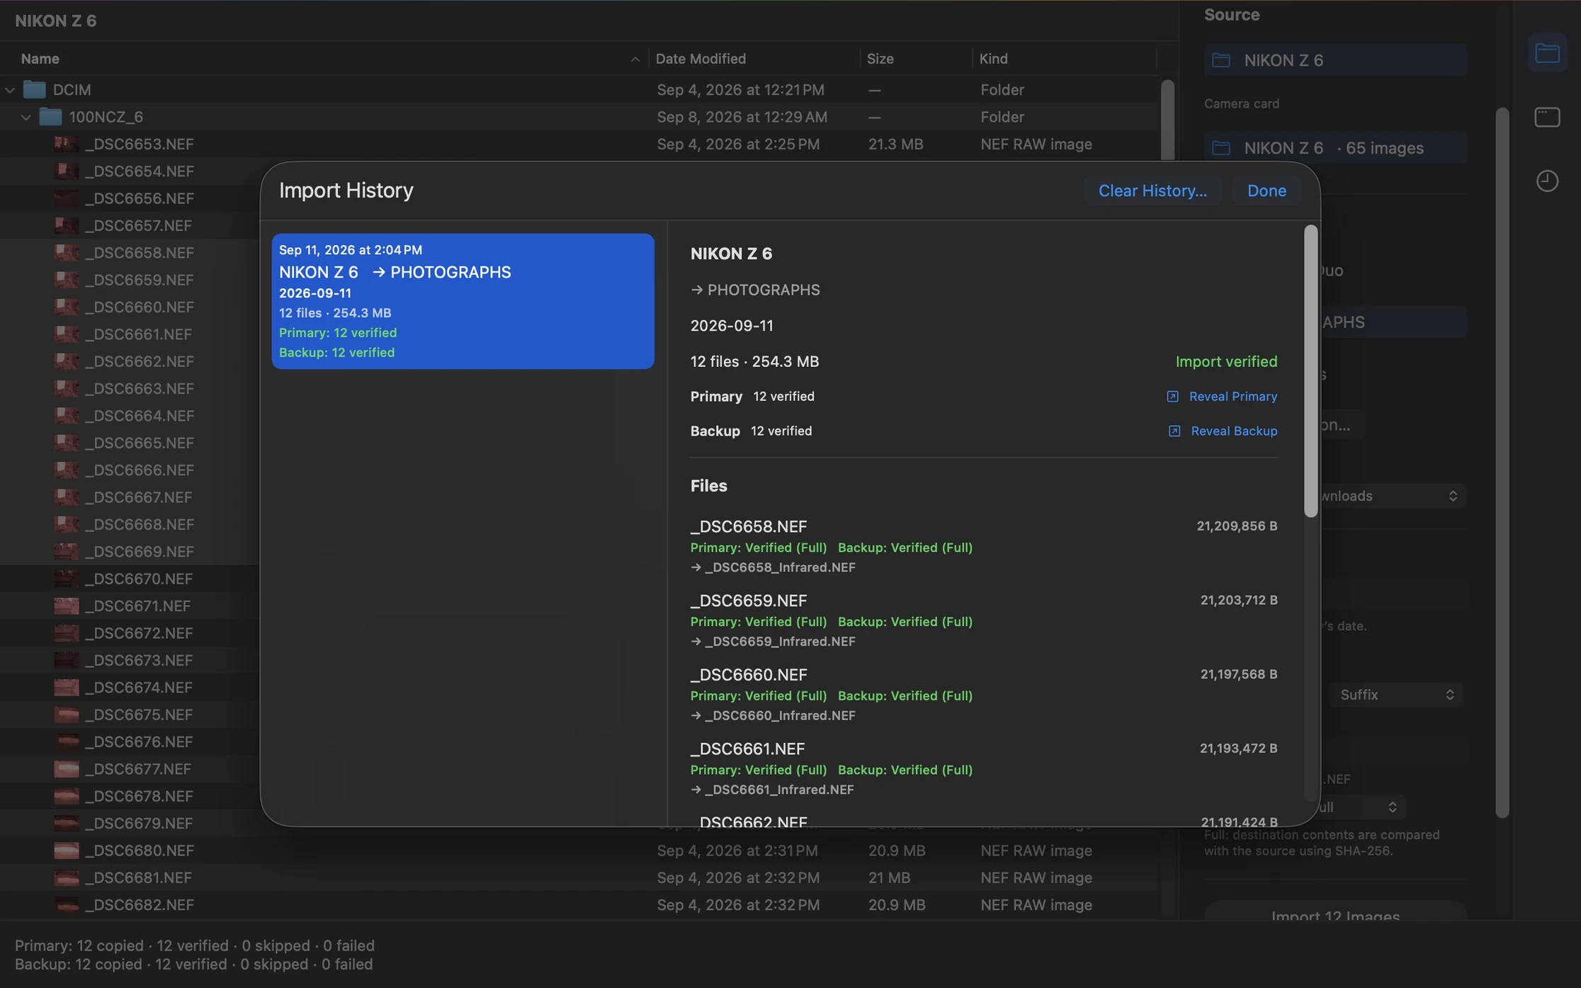Open the verification mode dropdown ending in 'ull'
Screen dimensions: 1581x988
click(1361, 807)
